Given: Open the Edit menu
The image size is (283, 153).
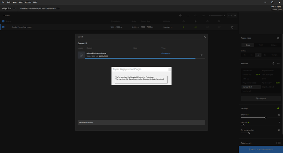Looking at the screenshot, I should [9, 2].
